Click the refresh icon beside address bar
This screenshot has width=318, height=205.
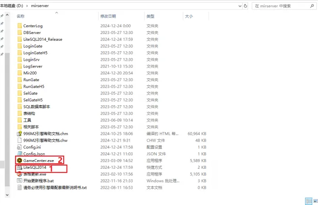point(245,6)
